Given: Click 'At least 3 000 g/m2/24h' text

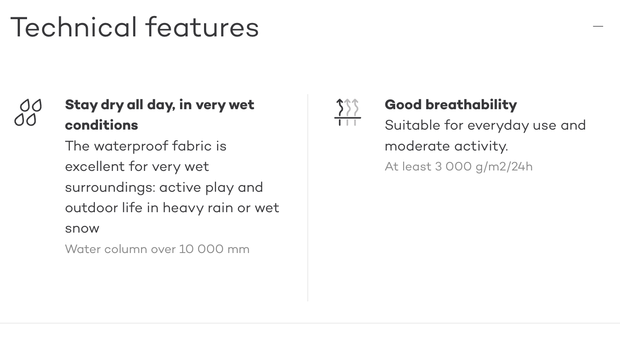Looking at the screenshot, I should point(459,167).
